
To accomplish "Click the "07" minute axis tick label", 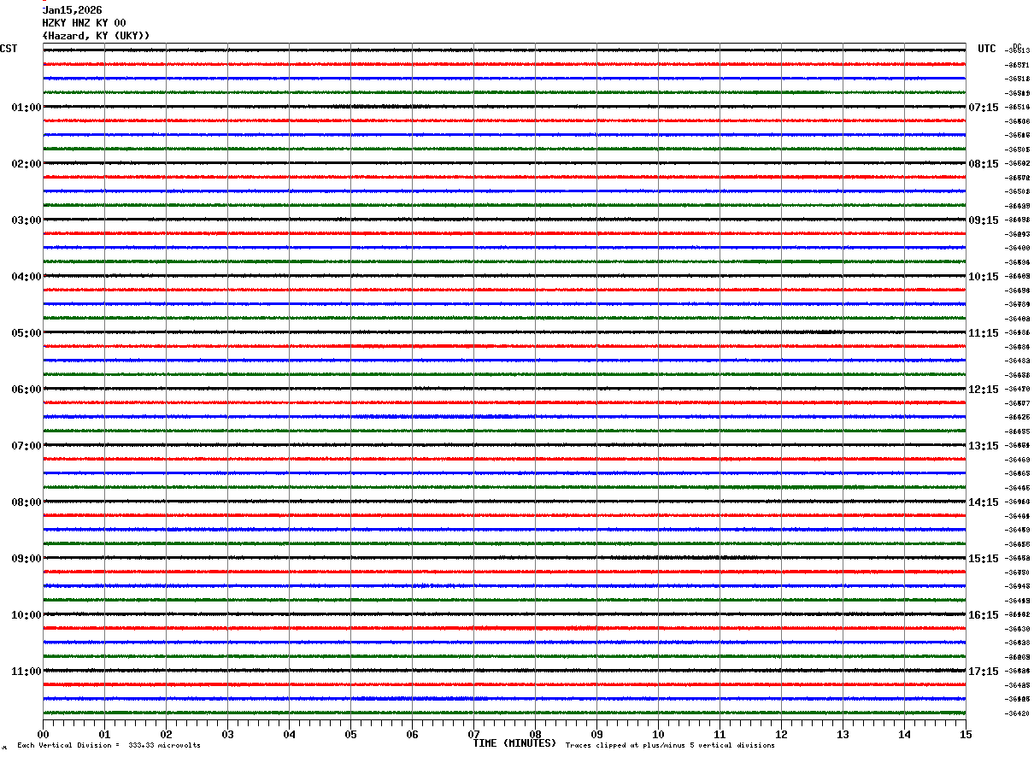I will (473, 734).
